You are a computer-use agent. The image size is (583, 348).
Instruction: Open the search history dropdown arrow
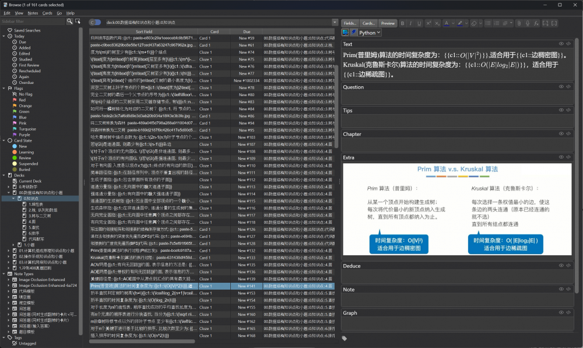pos(335,22)
